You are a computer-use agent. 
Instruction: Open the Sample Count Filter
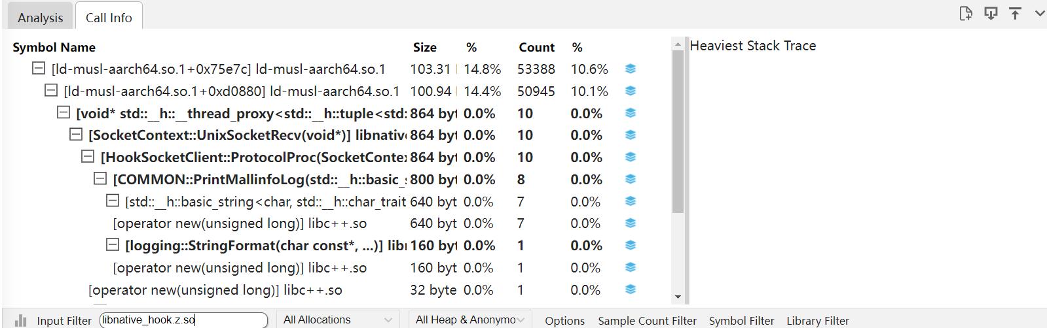pos(646,321)
